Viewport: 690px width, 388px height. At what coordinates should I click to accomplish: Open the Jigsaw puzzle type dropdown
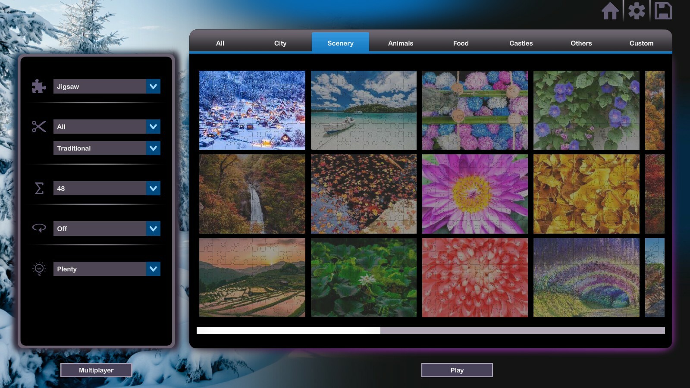tap(107, 86)
